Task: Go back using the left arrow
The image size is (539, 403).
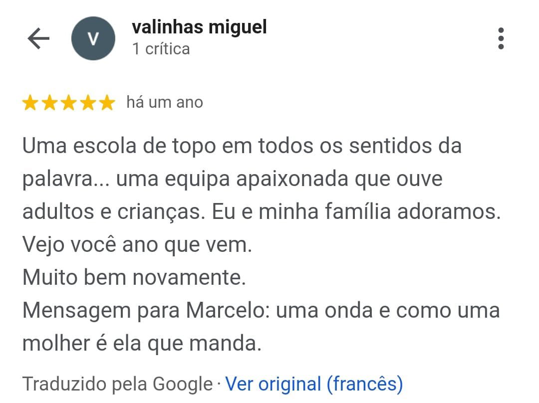Action: [38, 38]
